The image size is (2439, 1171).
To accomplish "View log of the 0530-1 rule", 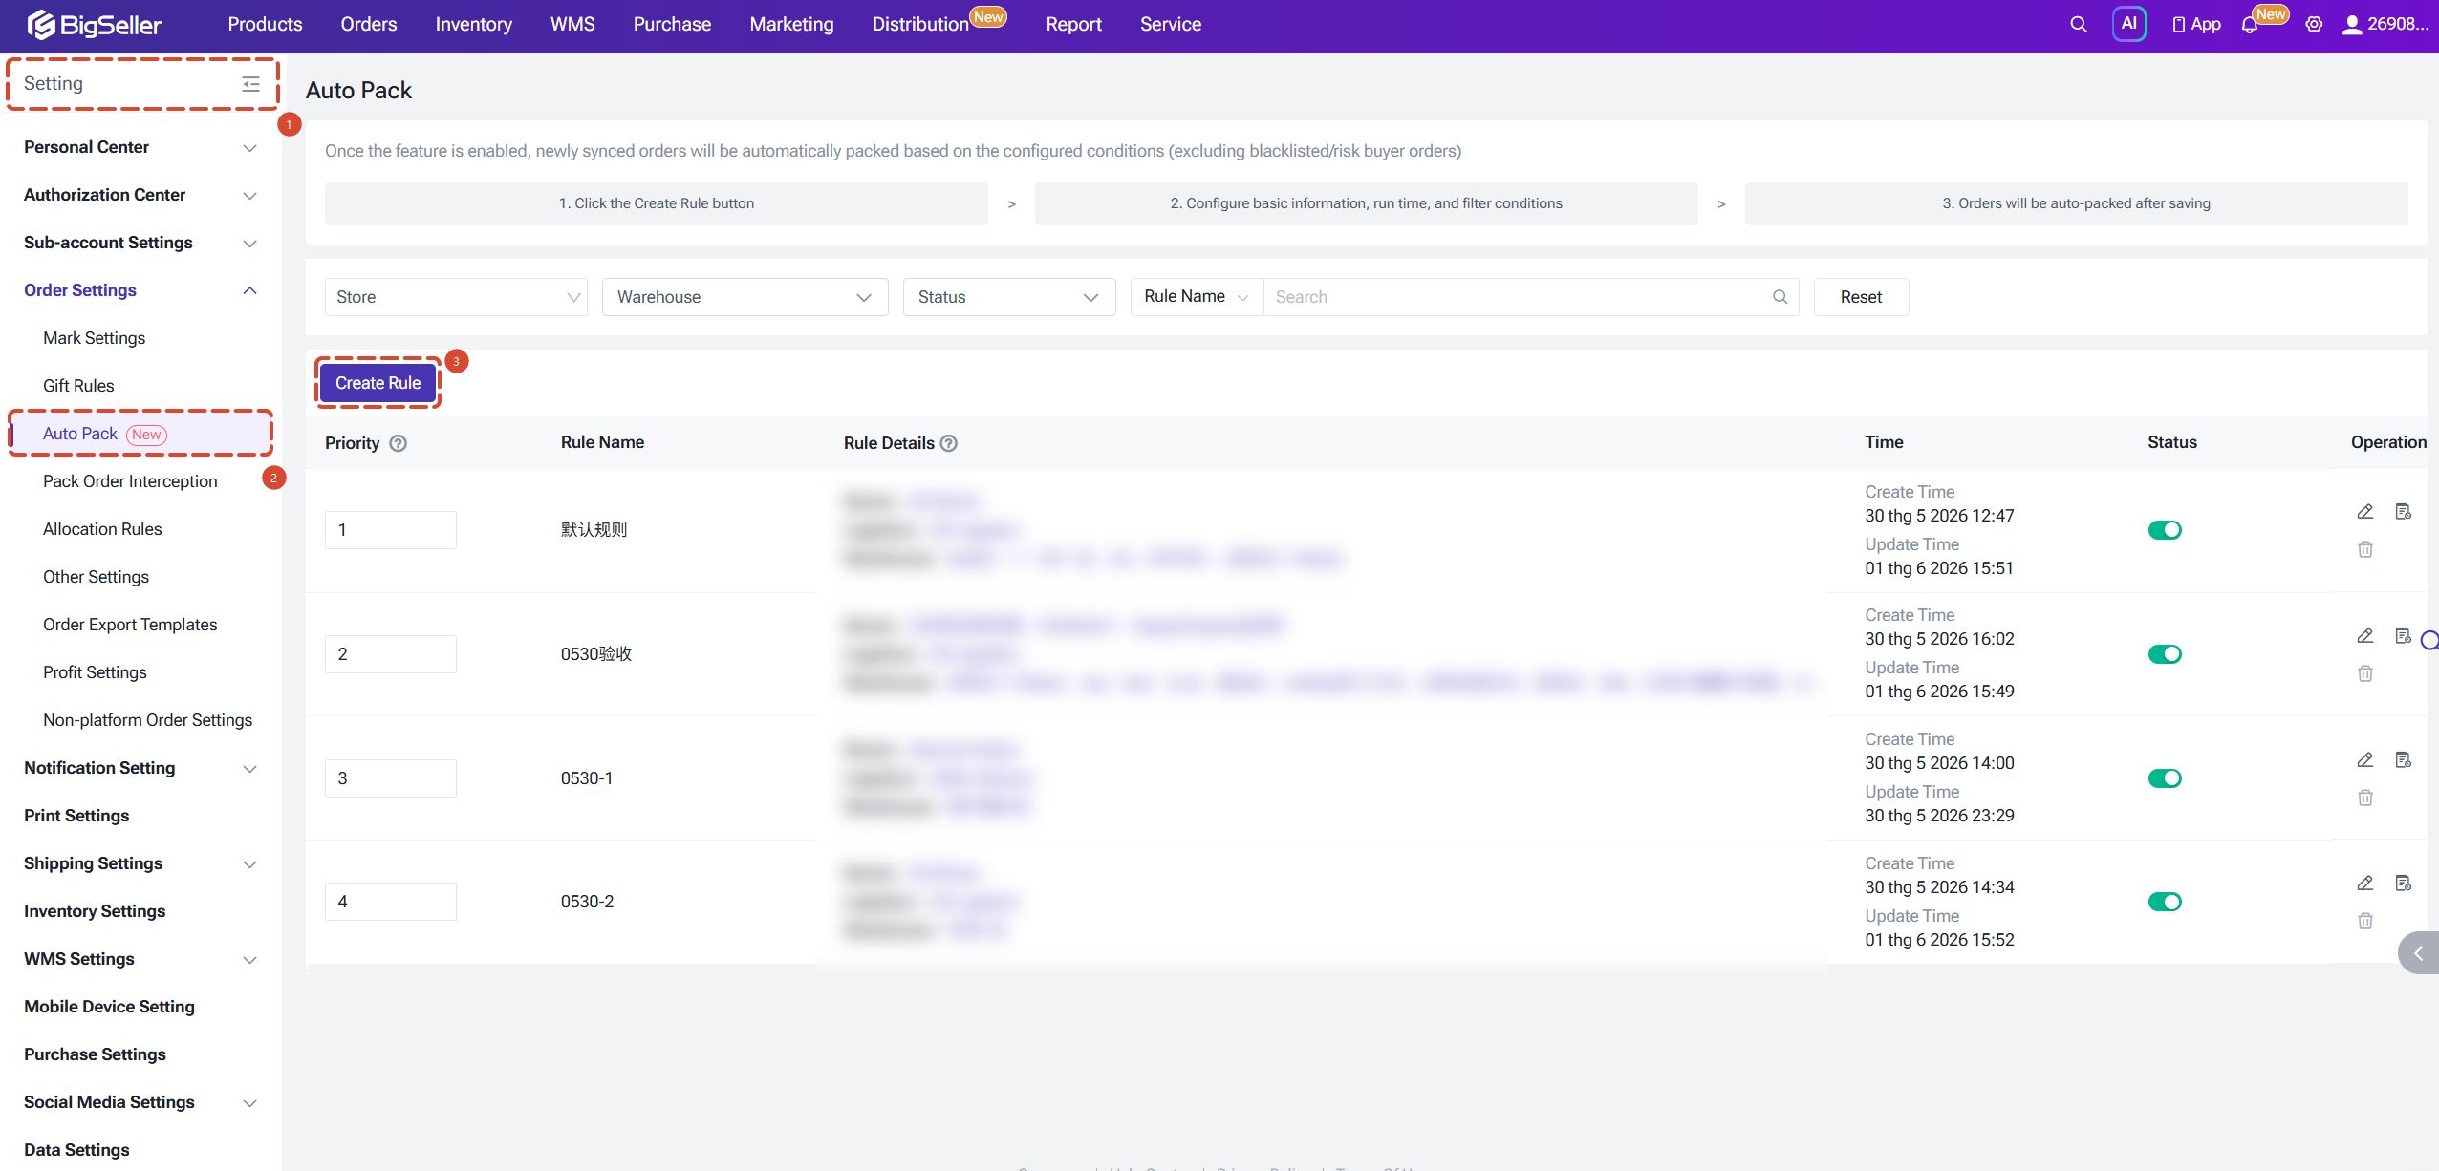I will click(x=2403, y=760).
